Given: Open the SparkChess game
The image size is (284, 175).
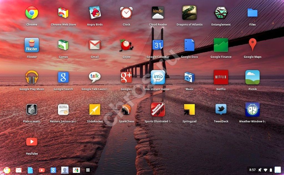Looking at the screenshot, I should (126, 110).
